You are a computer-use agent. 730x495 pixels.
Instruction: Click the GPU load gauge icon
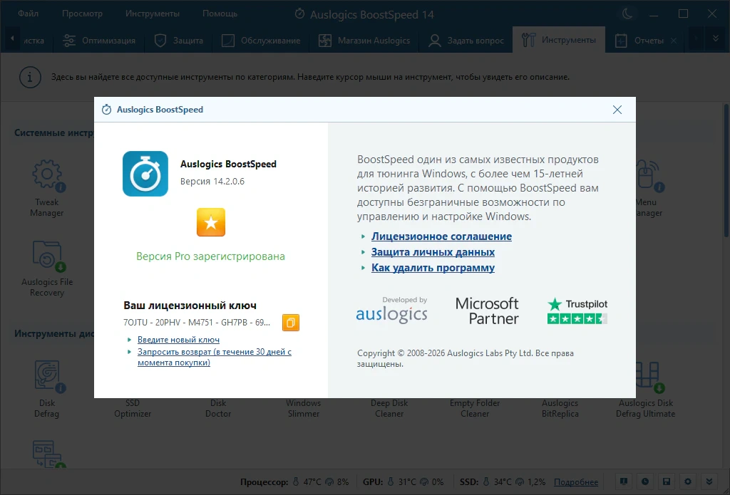pyautogui.click(x=424, y=482)
